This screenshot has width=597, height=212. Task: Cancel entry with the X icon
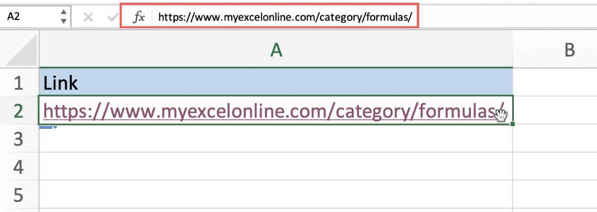tap(88, 17)
